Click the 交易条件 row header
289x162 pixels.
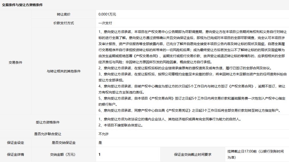16,63
